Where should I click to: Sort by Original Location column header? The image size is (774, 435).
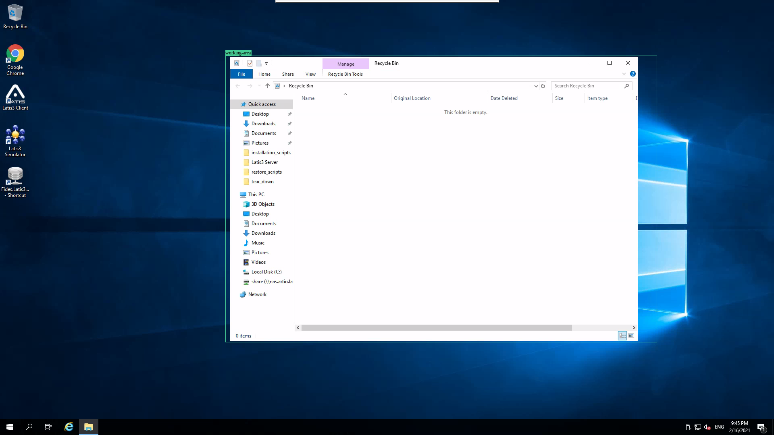[412, 98]
